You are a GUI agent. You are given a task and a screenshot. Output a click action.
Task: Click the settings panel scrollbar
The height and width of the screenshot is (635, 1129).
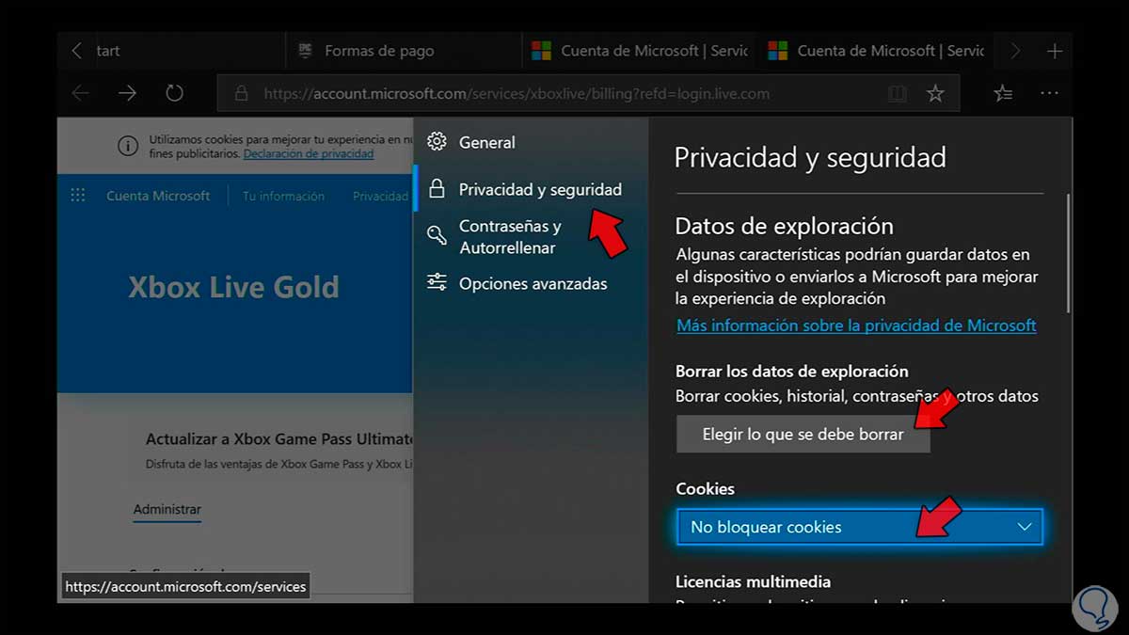[1068, 253]
